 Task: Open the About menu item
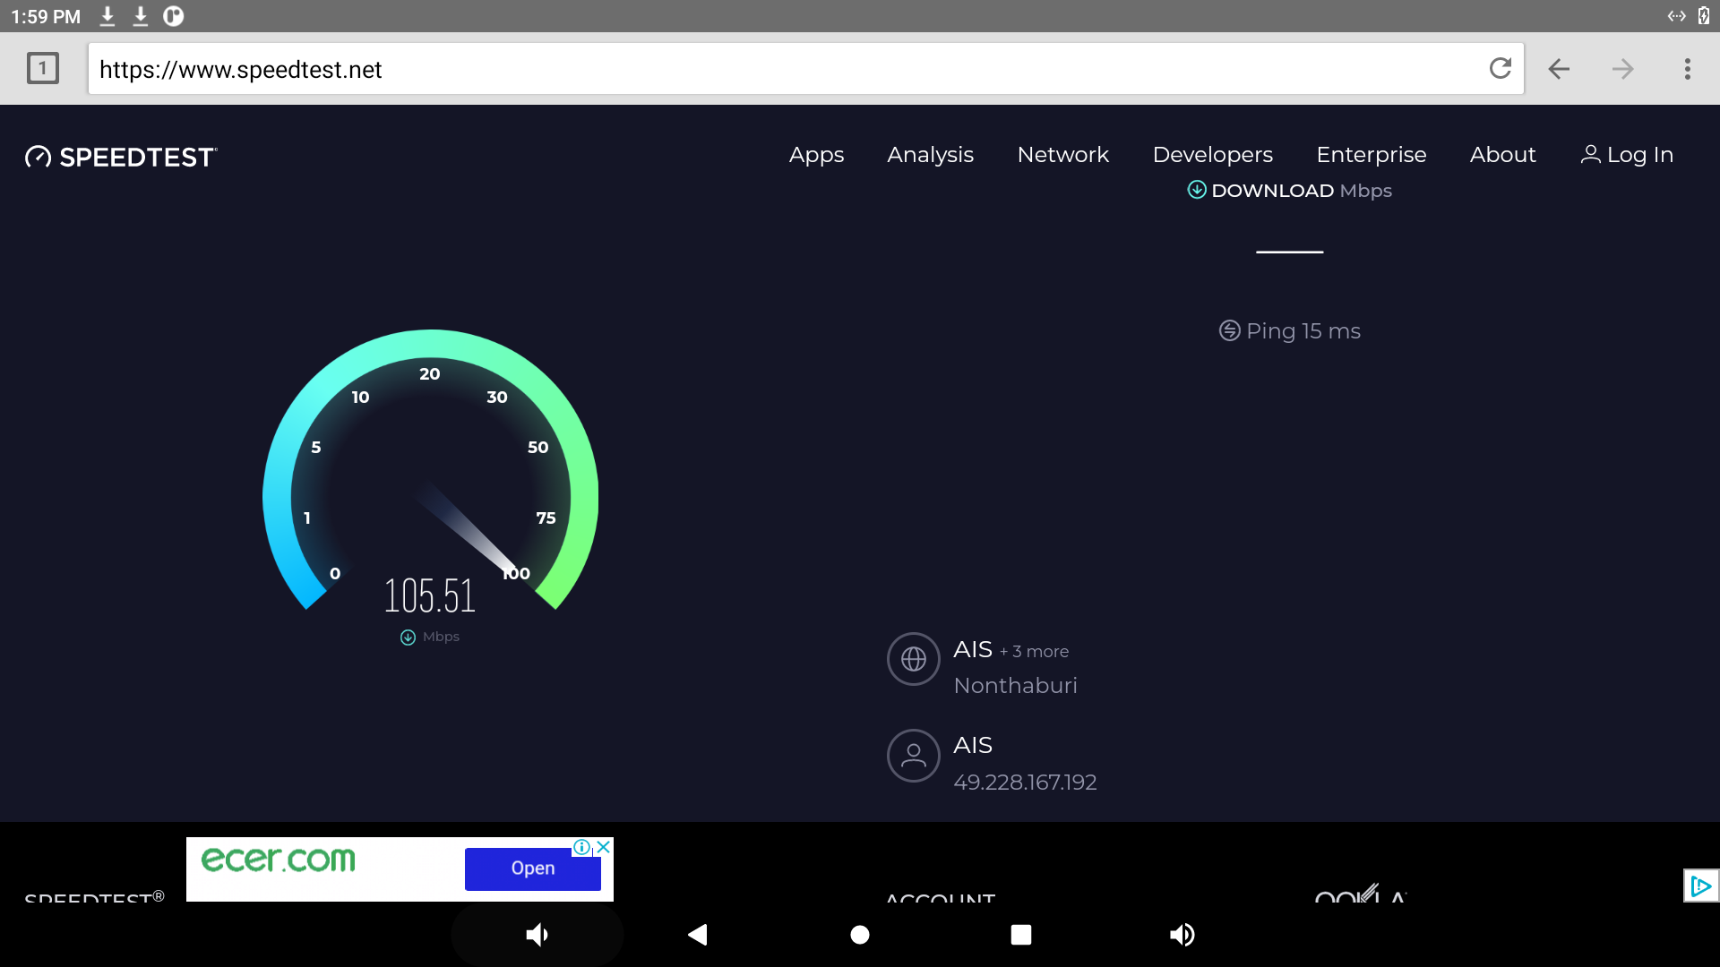pyautogui.click(x=1502, y=155)
